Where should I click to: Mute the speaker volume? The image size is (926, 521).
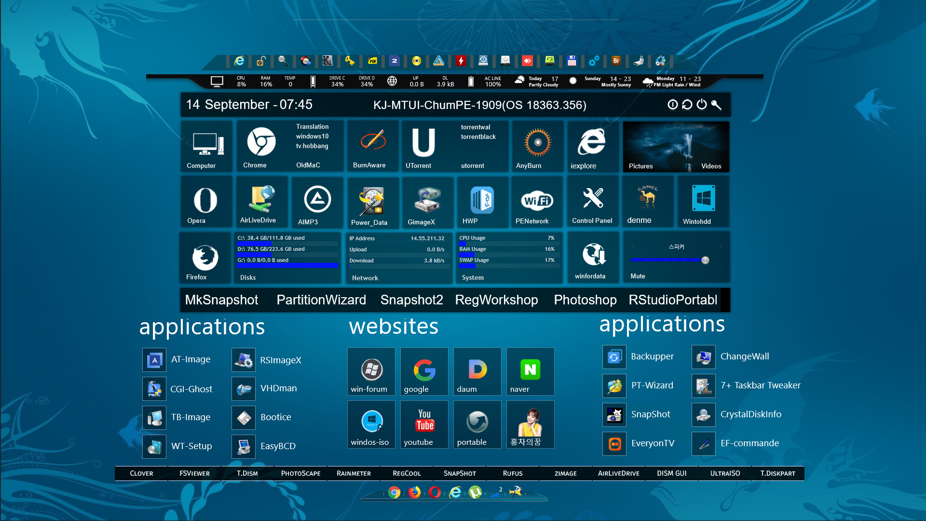tap(638, 276)
